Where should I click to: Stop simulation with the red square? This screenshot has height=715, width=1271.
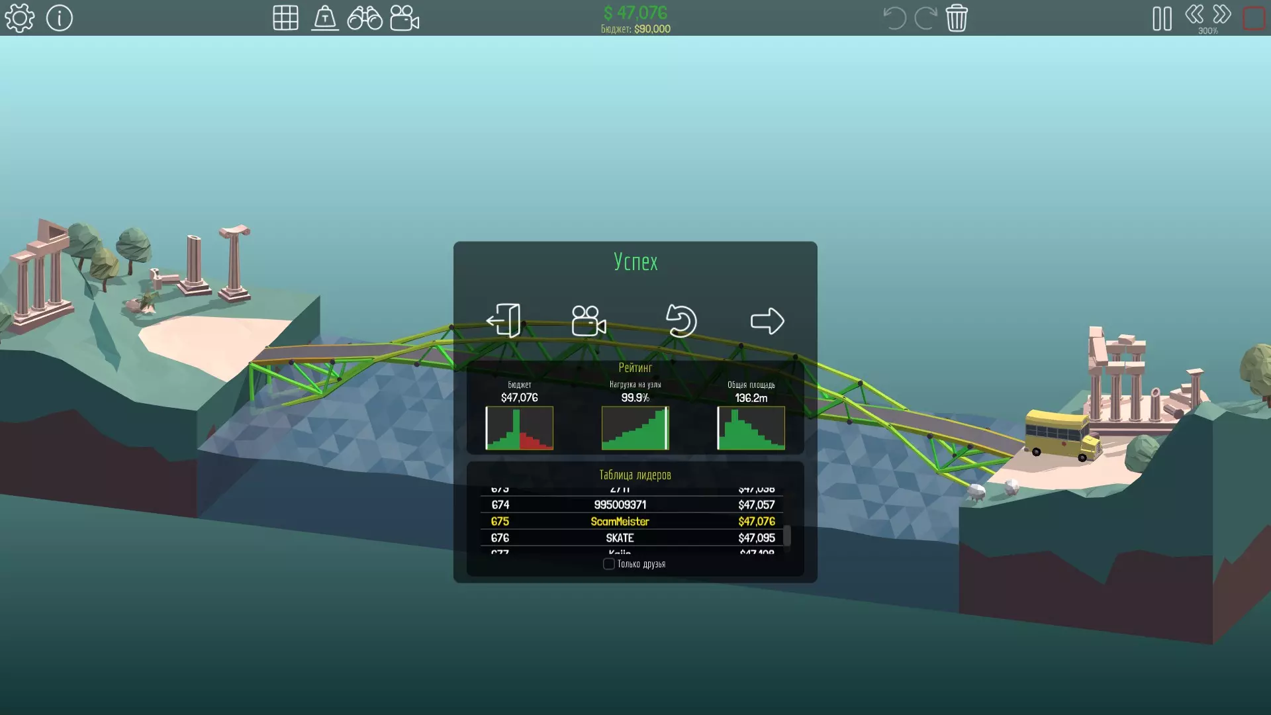pyautogui.click(x=1253, y=19)
